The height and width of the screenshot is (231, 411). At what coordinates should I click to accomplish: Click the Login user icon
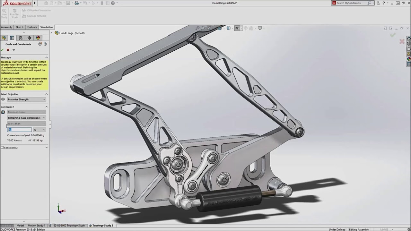tap(378, 3)
